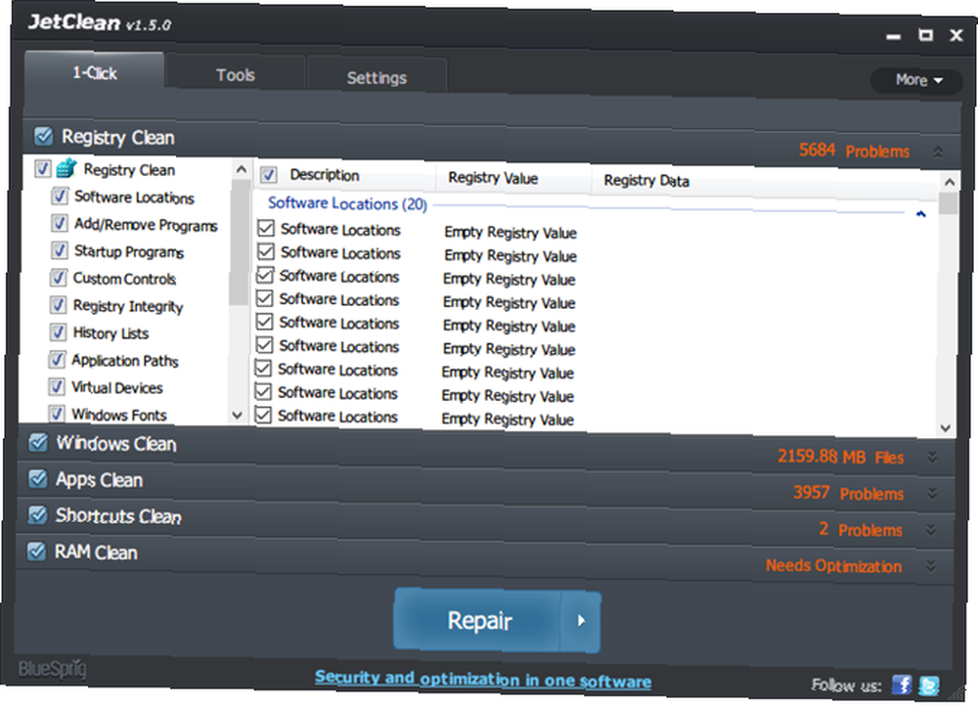Click the 2 Problems shortcuts result

click(x=860, y=529)
